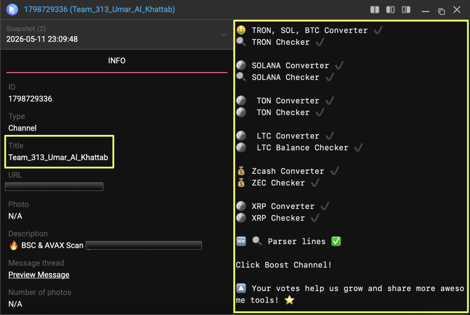The image size is (470, 315).
Task: Click the LTC Converter line
Action: [288, 136]
